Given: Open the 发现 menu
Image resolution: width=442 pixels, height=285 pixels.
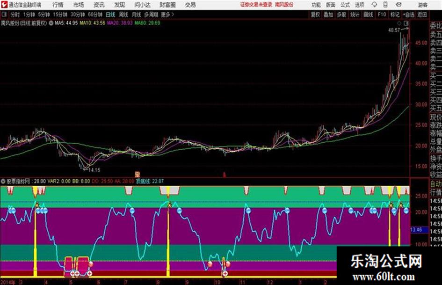Looking at the screenshot, I should coord(120,5).
